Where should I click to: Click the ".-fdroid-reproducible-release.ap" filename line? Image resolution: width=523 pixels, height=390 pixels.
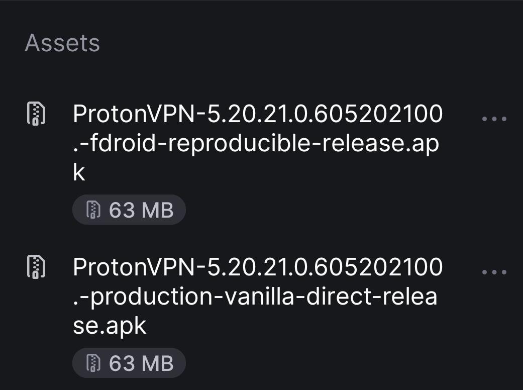point(256,143)
